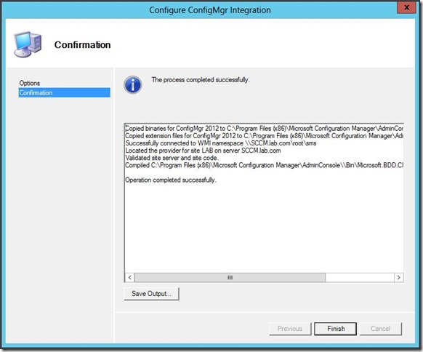
Task: Click the 'Copied extension files for ConfigMgr 2012' line
Action: point(264,136)
